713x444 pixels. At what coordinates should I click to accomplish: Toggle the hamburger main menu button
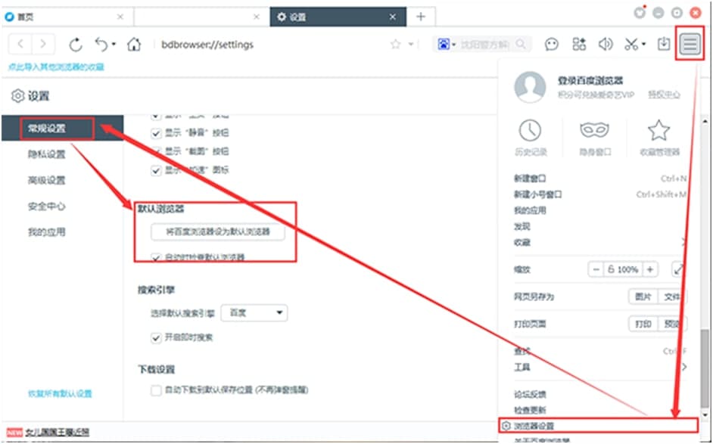point(690,44)
